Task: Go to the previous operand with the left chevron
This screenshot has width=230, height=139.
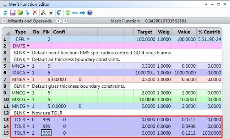Action: (x=58, y=21)
